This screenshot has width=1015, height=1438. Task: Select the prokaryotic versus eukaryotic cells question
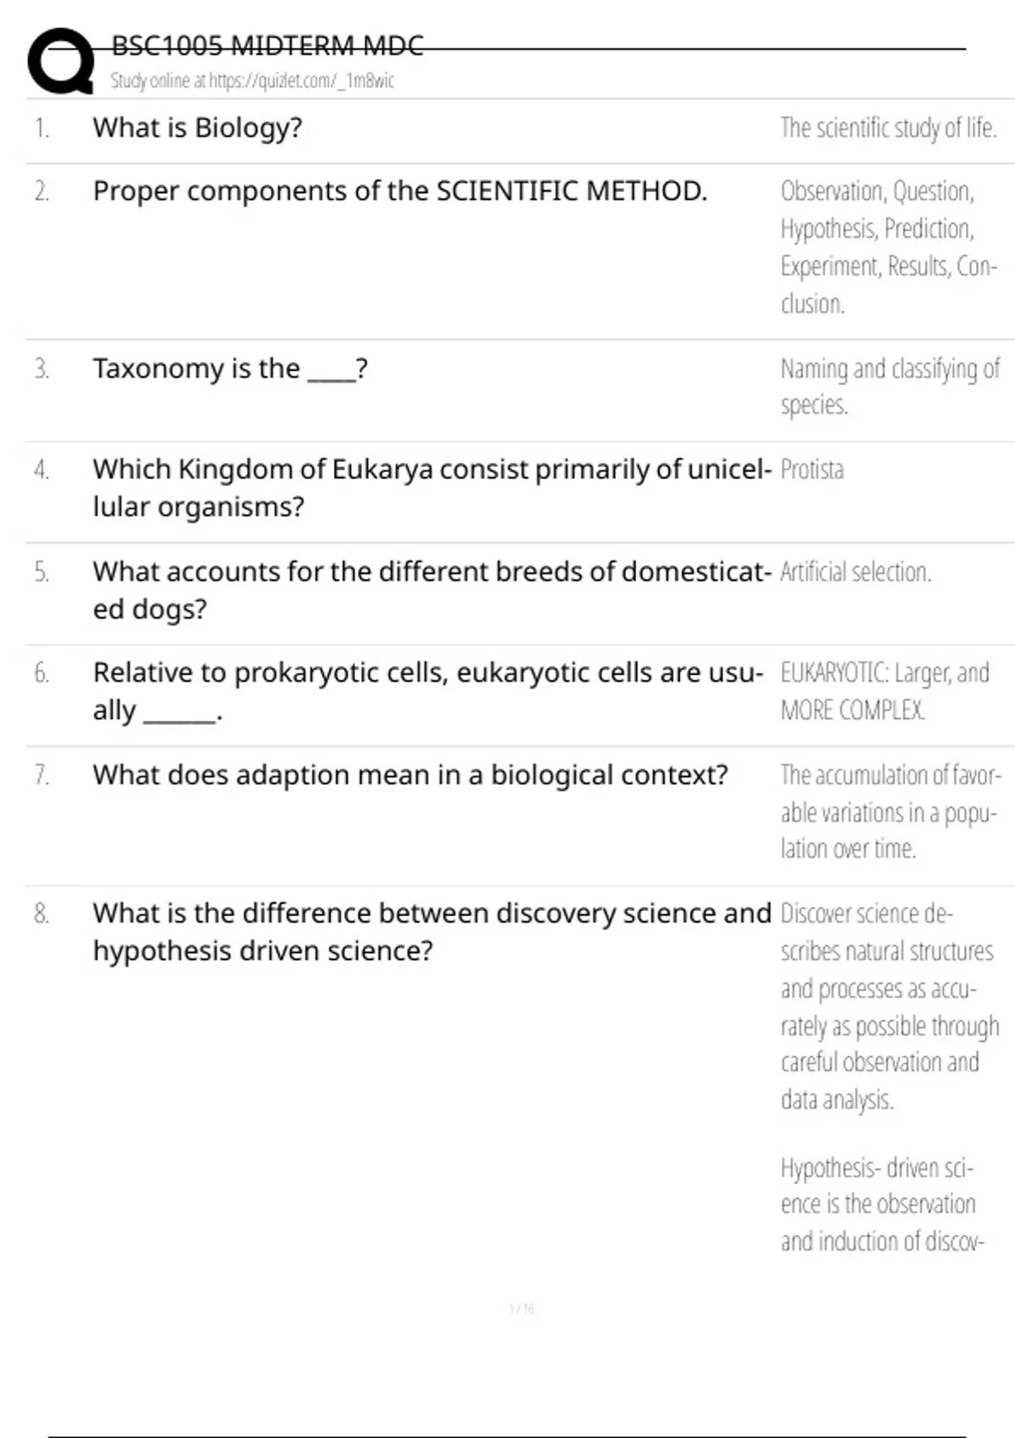(427, 690)
